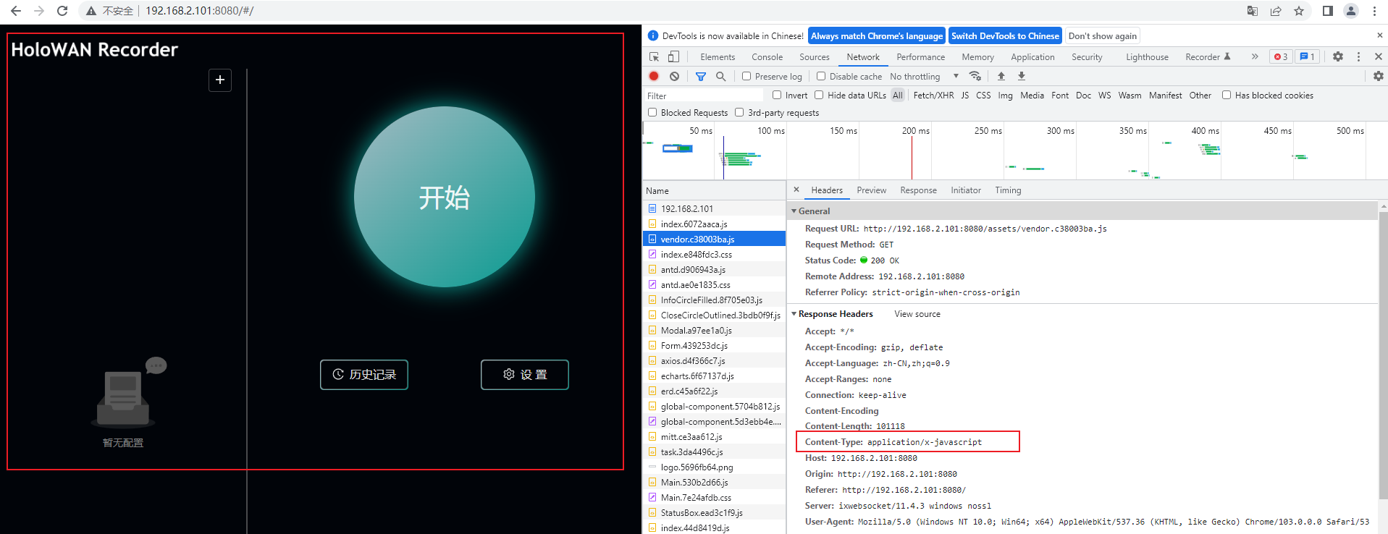This screenshot has height=534, width=1388.
Task: Click Switch DevTools to Chinese
Action: 1005,35
